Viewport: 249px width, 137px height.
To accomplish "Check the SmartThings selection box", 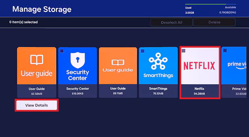I will pyautogui.click(x=143, y=51).
